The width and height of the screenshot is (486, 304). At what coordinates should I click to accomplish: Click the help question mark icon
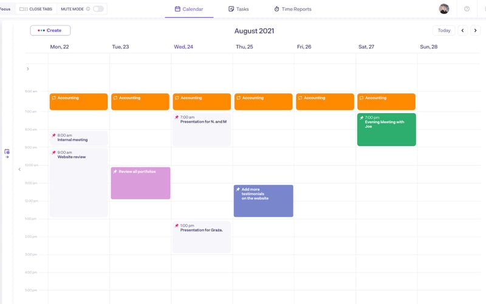click(x=467, y=9)
